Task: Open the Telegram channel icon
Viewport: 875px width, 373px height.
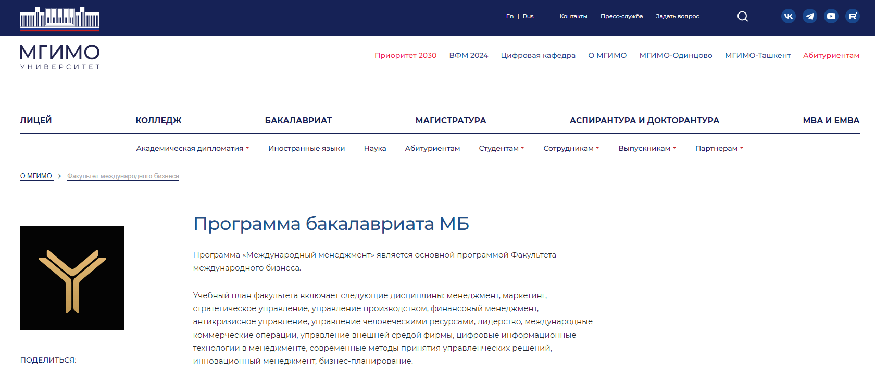Action: tap(810, 16)
